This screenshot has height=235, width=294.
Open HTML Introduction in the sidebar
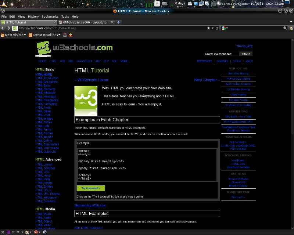[47, 78]
